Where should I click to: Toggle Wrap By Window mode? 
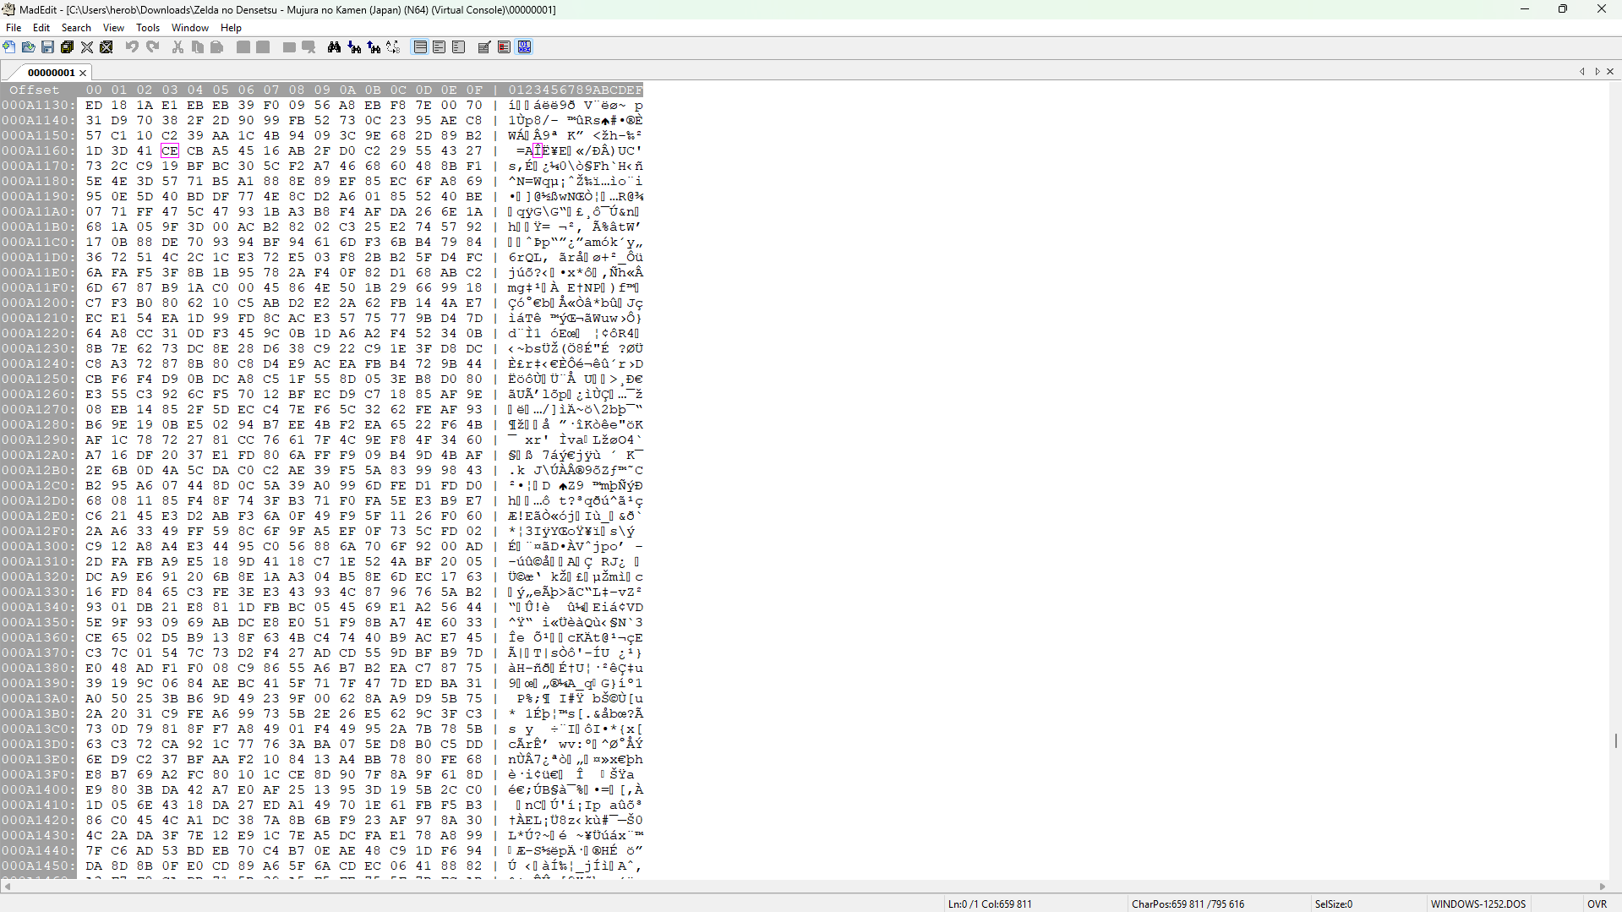click(x=440, y=47)
